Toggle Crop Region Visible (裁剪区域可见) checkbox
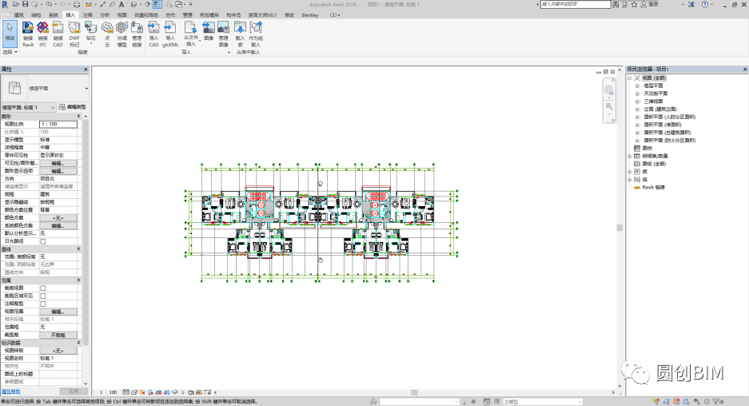Image resolution: width=749 pixels, height=406 pixels. click(x=43, y=296)
